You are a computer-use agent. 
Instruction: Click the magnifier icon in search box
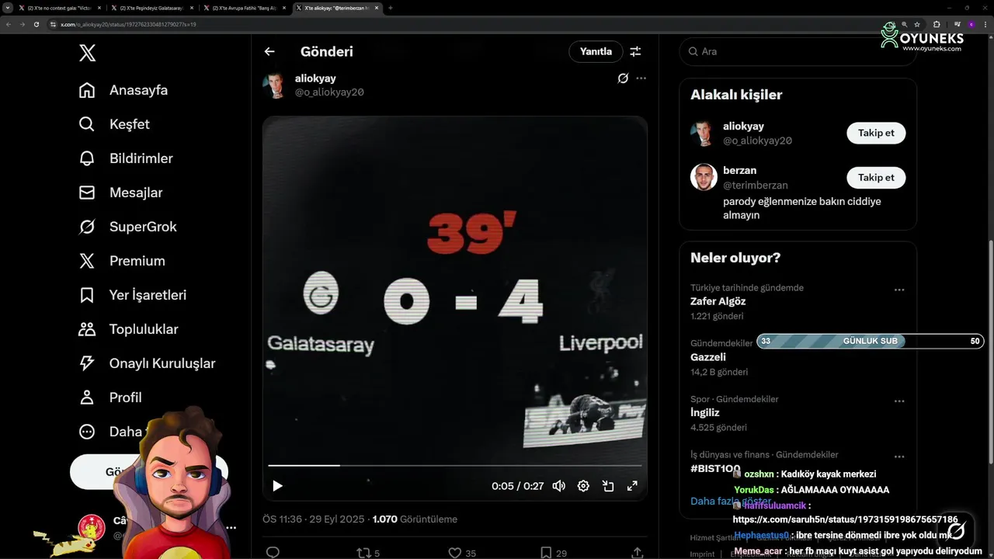point(693,51)
